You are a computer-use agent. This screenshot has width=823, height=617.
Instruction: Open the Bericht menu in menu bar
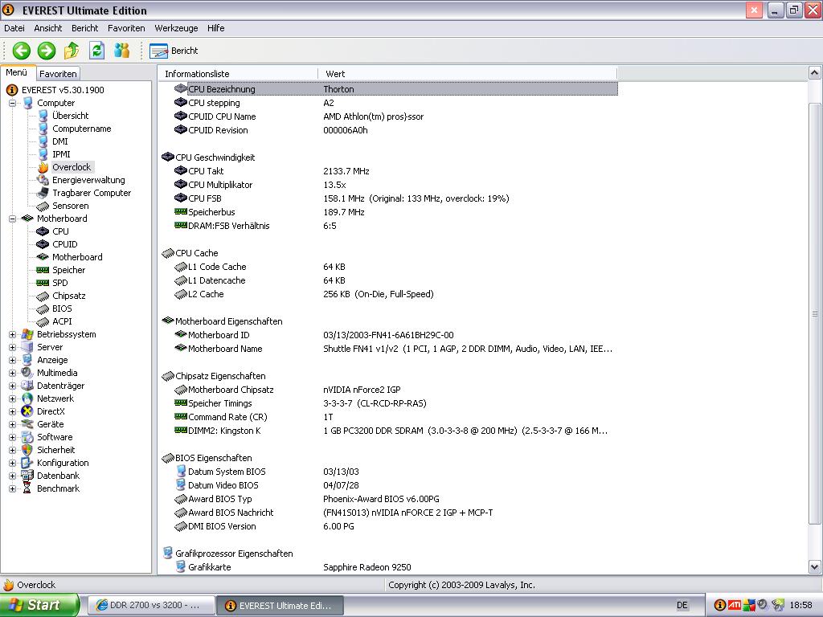[x=85, y=28]
